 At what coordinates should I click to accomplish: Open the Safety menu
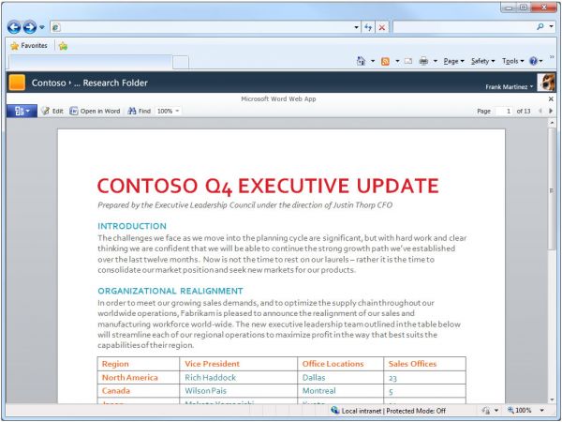tap(482, 61)
